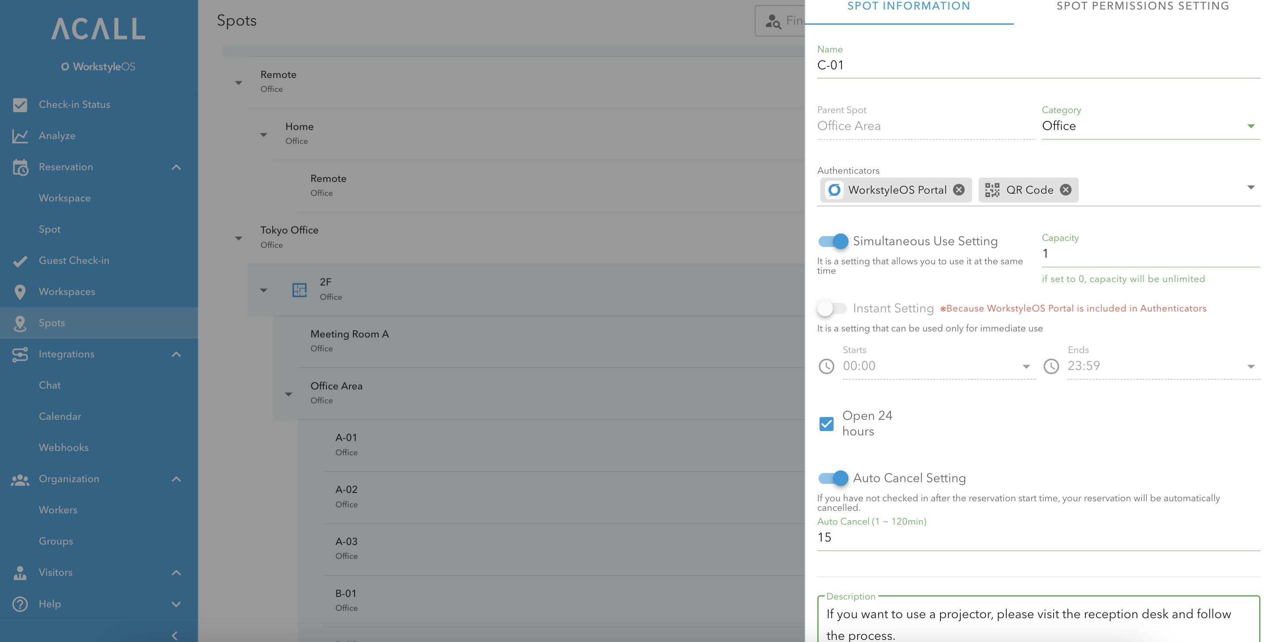
Task: Click the find user search icon
Action: point(773,21)
